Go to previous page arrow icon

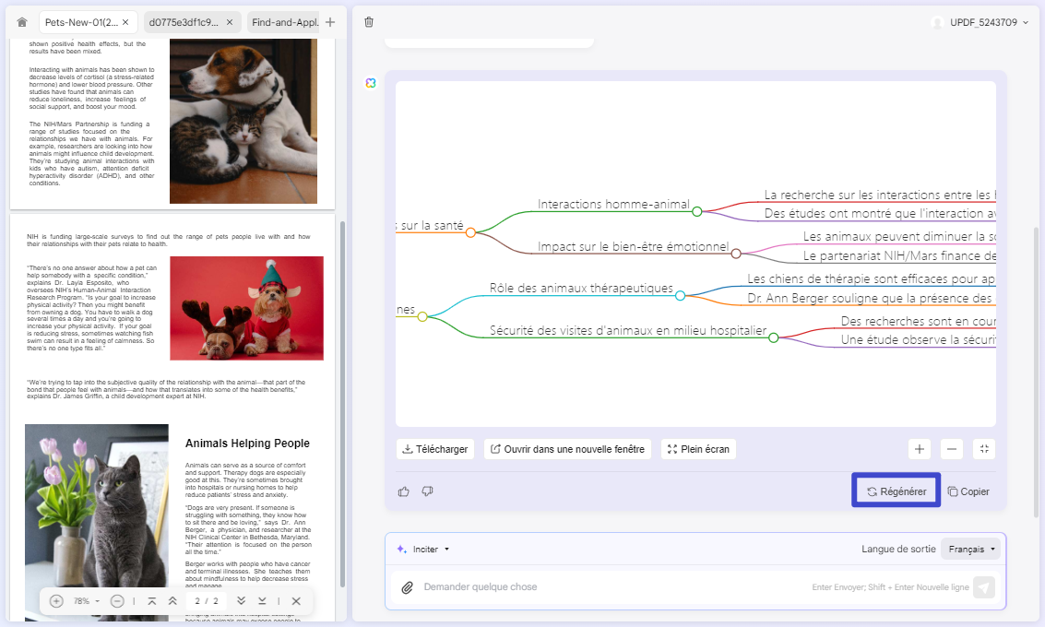(172, 601)
